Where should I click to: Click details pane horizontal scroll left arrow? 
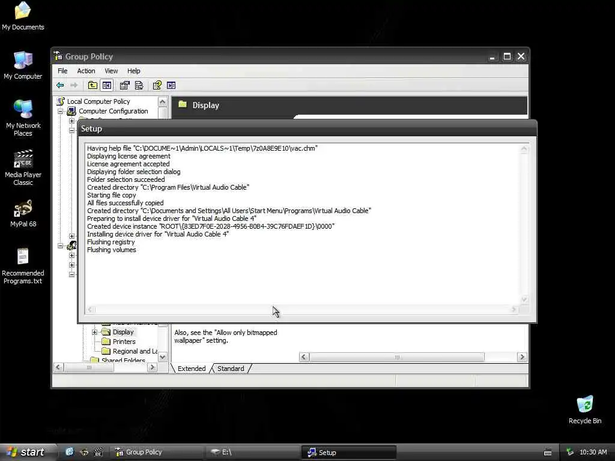tap(304, 357)
